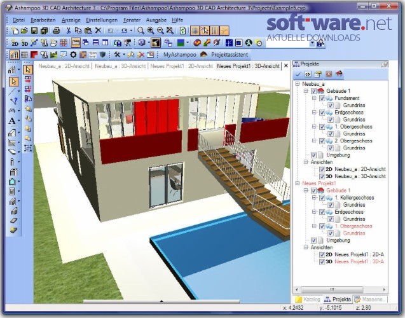Click the blue checkmark in Projekte panel

pyautogui.click(x=298, y=74)
